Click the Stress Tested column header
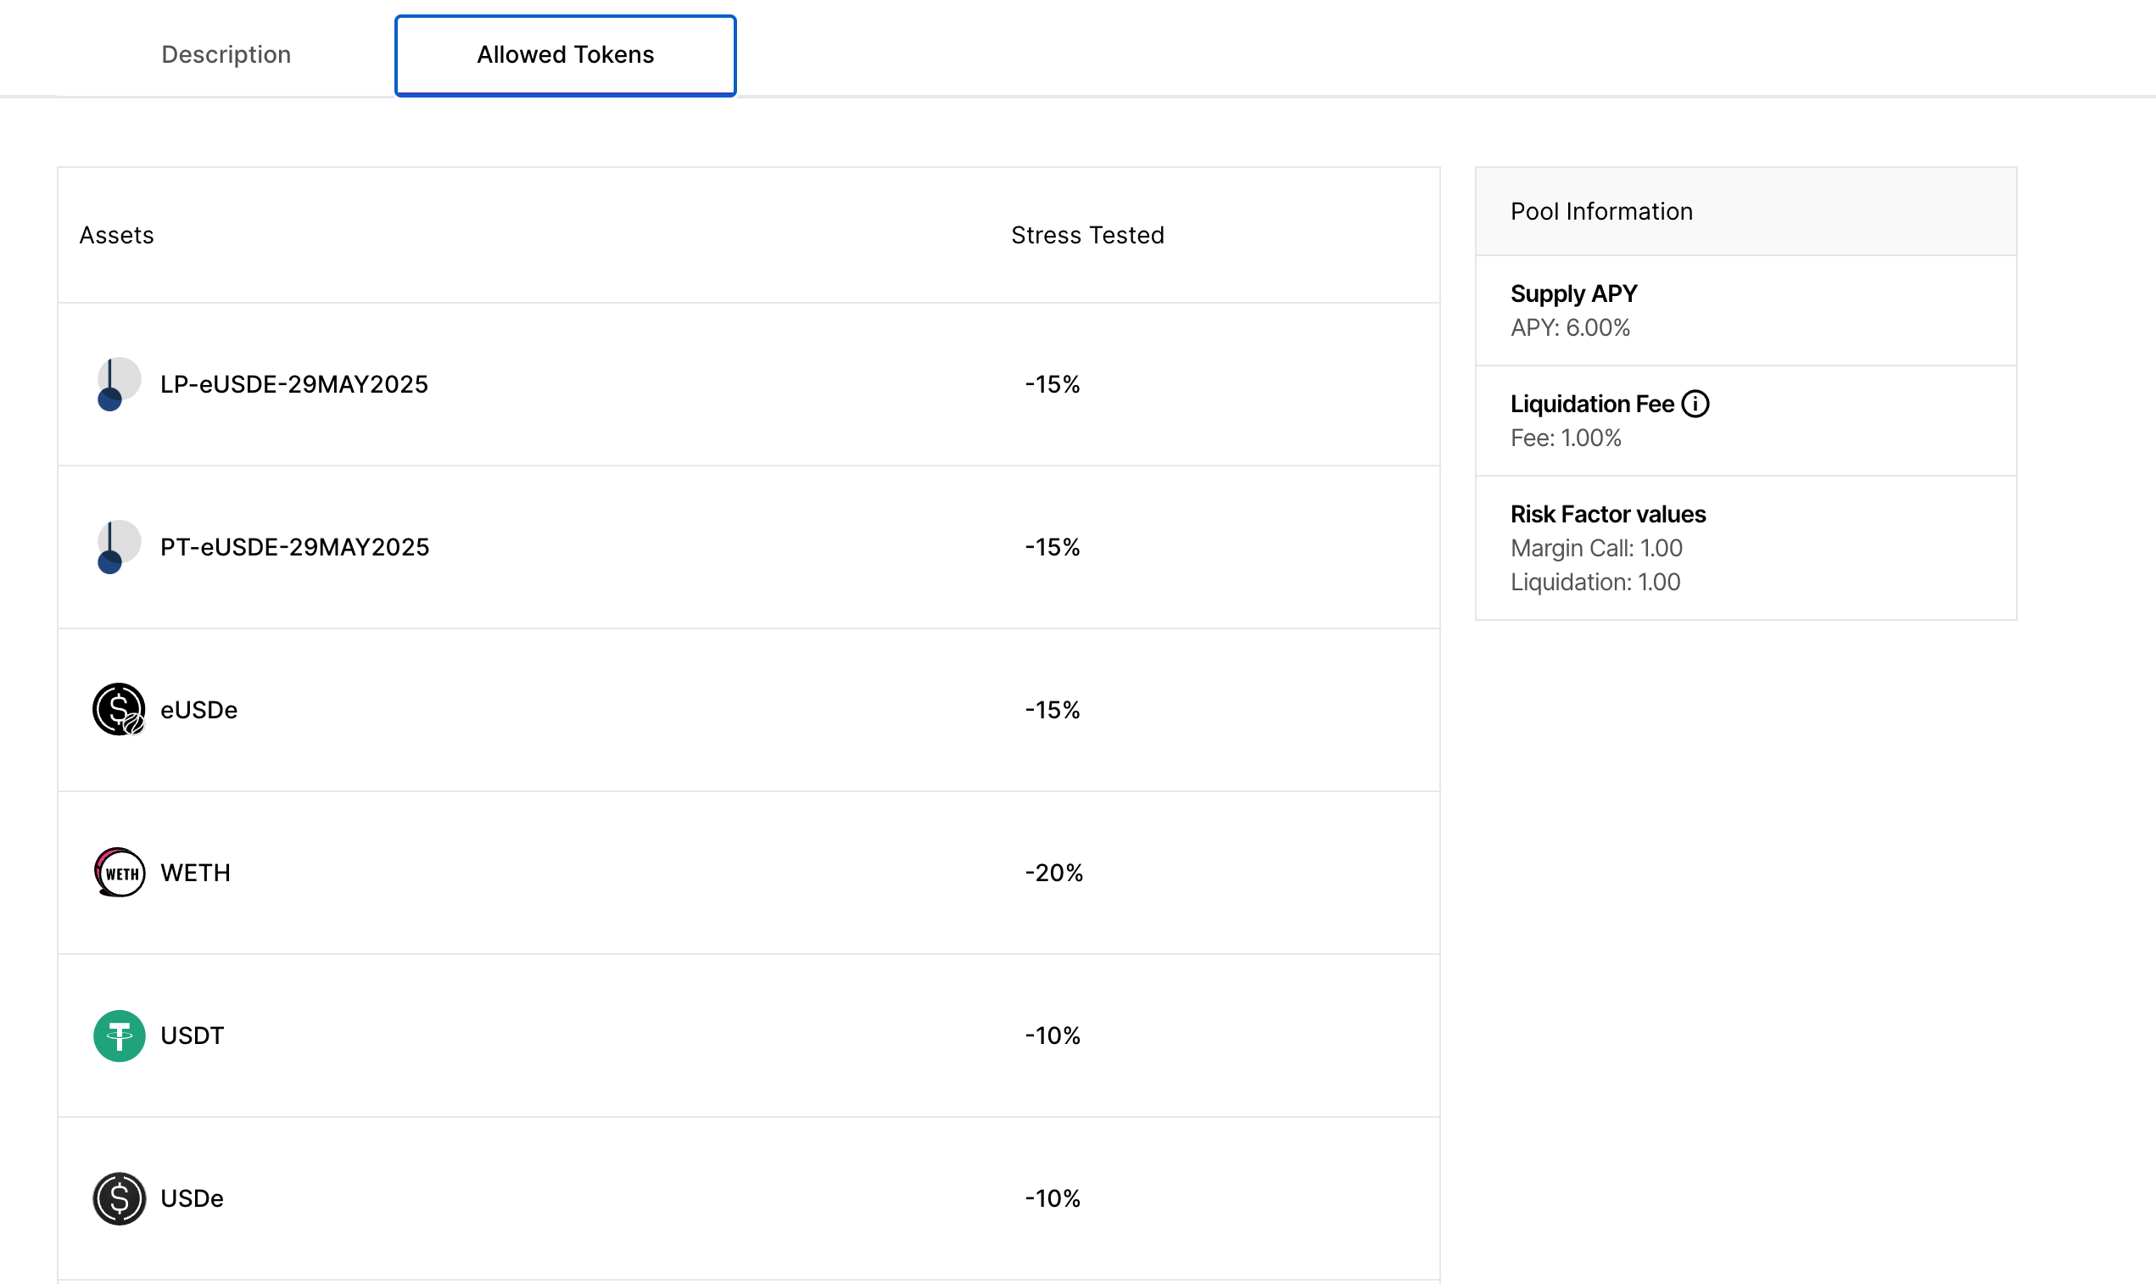Image resolution: width=2156 pixels, height=1284 pixels. coord(1087,235)
